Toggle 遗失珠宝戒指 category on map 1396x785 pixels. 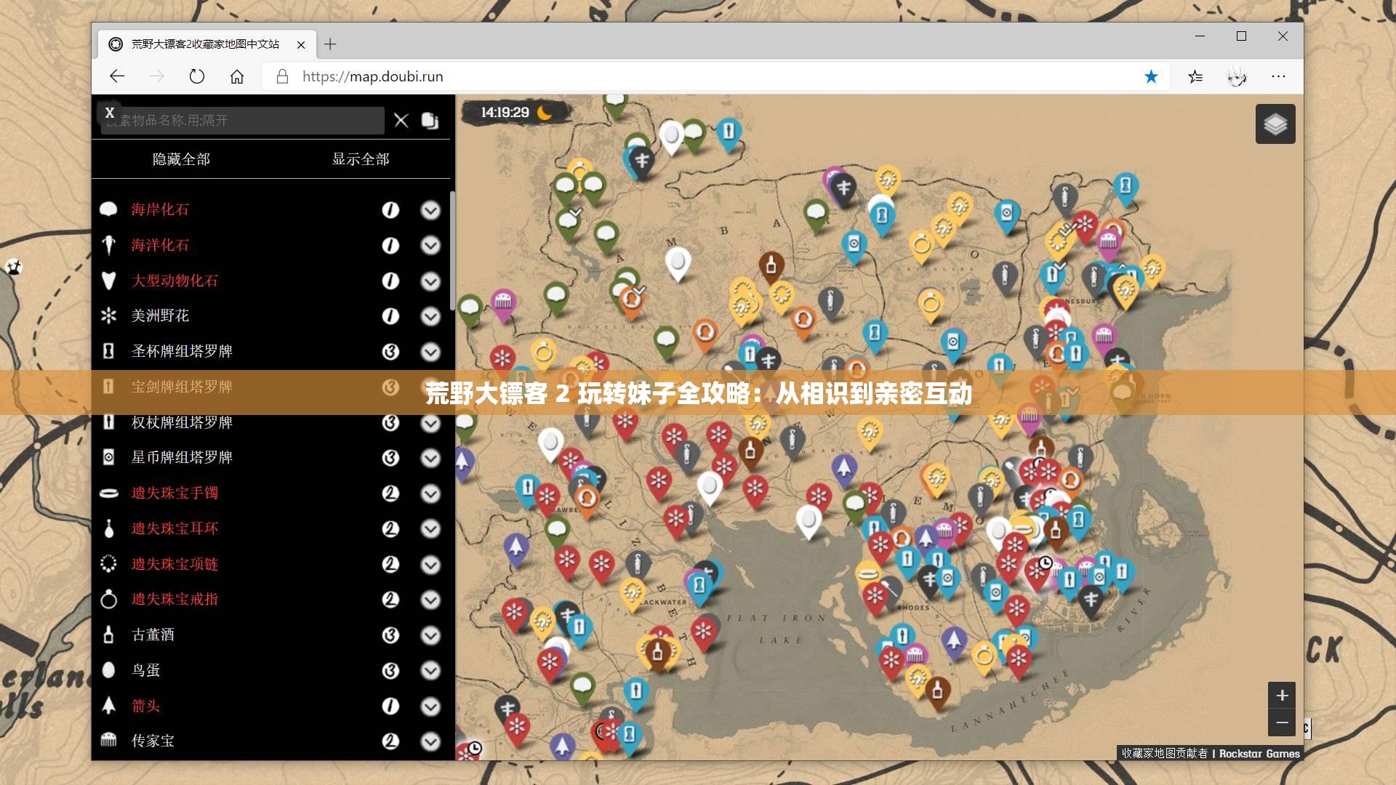point(174,599)
